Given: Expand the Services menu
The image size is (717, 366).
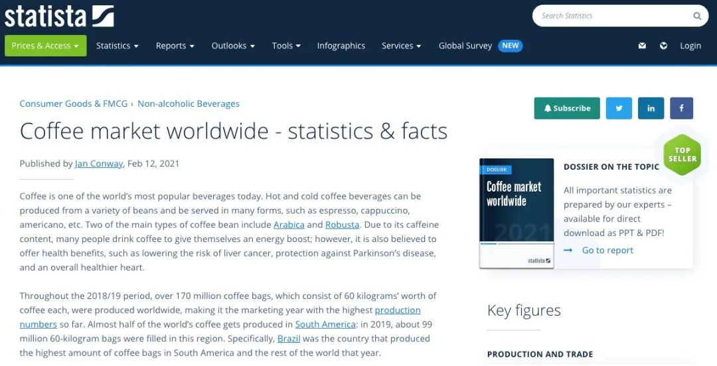Looking at the screenshot, I should (x=401, y=46).
